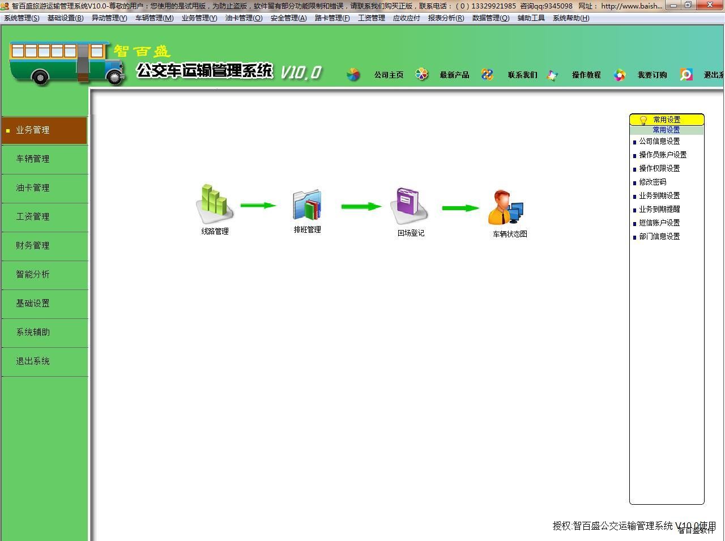Click the magnifier icon beside 退出系统 link
Image resolution: width=725 pixels, height=541 pixels.
686,74
